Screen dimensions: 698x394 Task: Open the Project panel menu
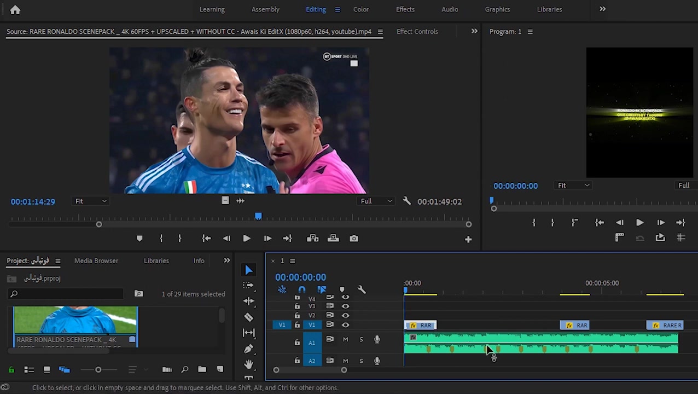[x=57, y=261]
